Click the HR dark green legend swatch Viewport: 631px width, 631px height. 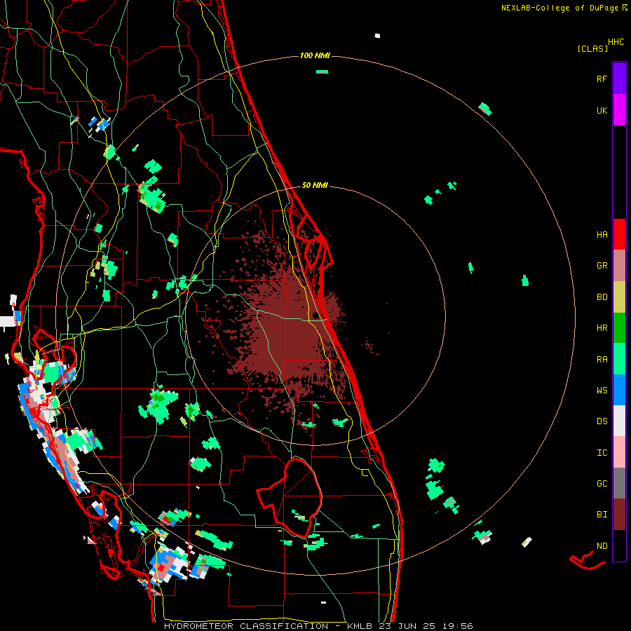coord(619,327)
